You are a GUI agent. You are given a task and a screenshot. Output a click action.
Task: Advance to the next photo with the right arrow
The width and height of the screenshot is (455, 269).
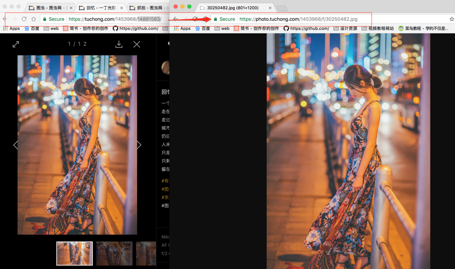tap(139, 145)
